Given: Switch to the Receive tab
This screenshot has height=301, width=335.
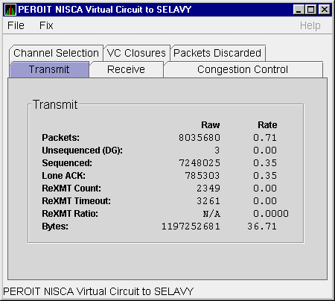Looking at the screenshot, I should coord(126,69).
